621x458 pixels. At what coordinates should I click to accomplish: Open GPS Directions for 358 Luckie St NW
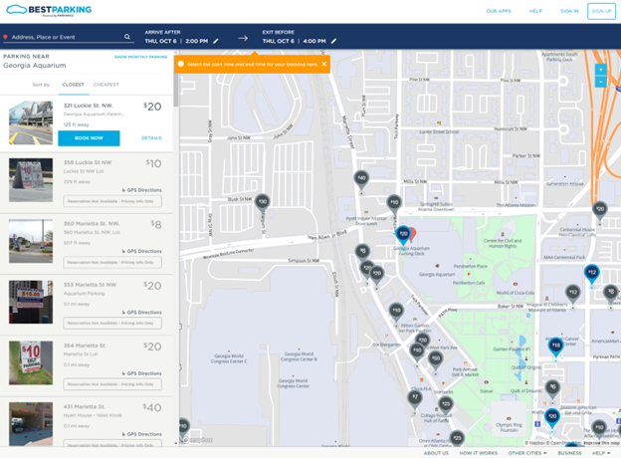click(x=141, y=190)
